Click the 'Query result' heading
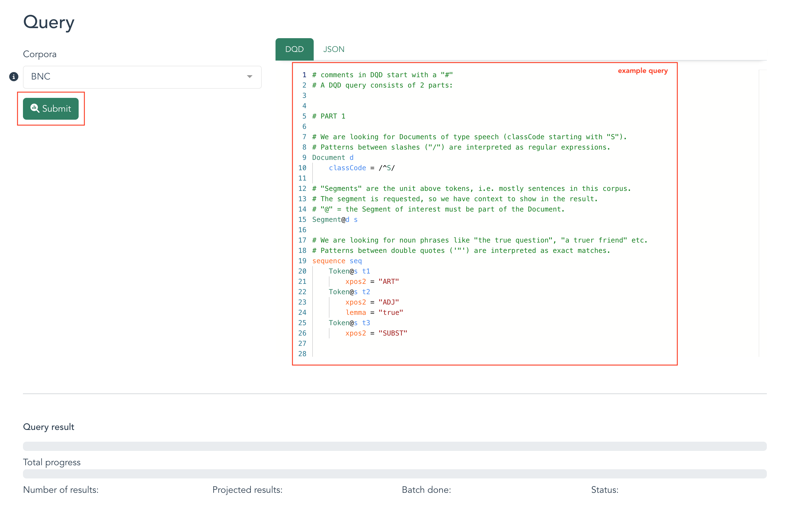Image resolution: width=799 pixels, height=508 pixels. pyautogui.click(x=49, y=427)
